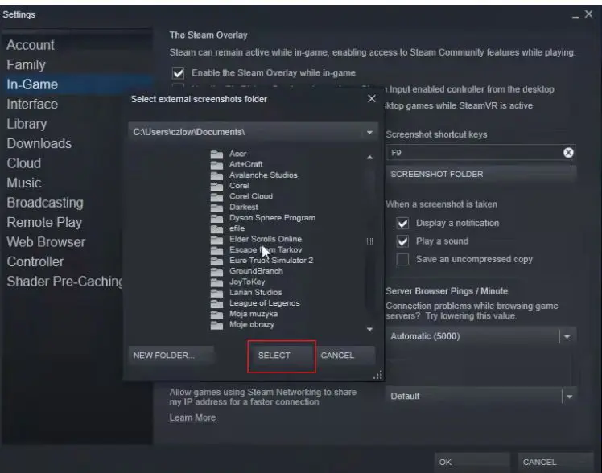Click the SELECT button
602x473 pixels.
[282, 356]
